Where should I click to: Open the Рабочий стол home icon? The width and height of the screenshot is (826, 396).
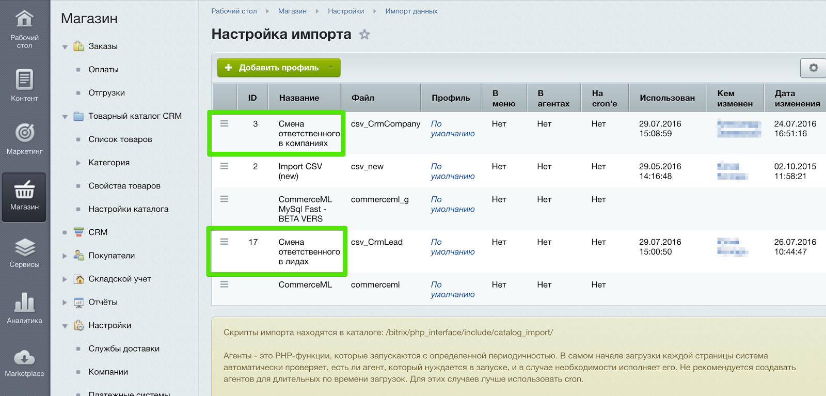[24, 20]
